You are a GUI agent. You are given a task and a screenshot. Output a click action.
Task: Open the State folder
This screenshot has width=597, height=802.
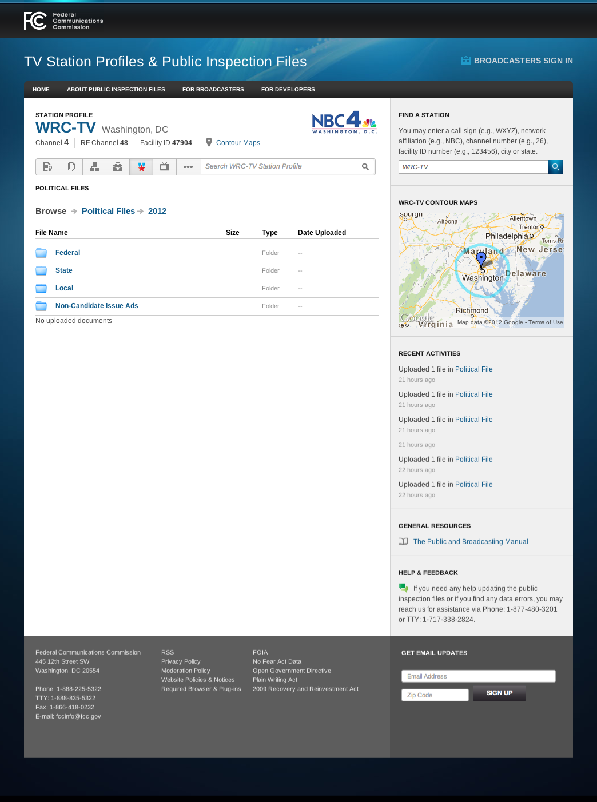pyautogui.click(x=64, y=270)
